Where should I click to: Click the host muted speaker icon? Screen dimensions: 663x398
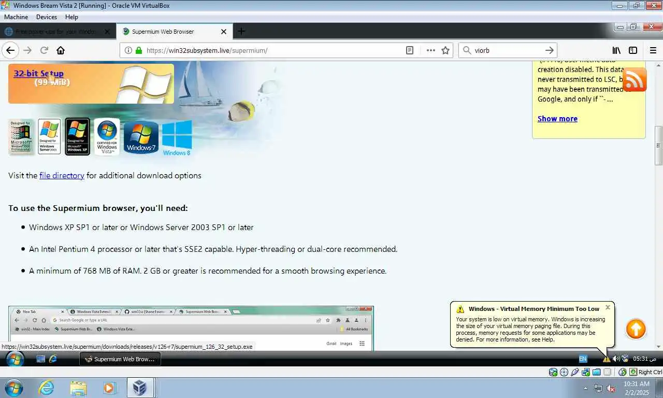point(611,388)
